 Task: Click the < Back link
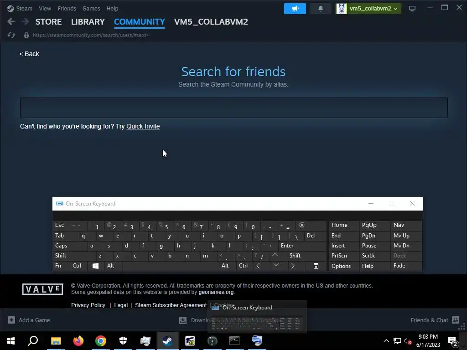(29, 54)
